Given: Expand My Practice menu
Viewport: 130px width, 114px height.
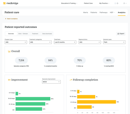Looking at the screenshot, I should pyautogui.click(x=104, y=3).
